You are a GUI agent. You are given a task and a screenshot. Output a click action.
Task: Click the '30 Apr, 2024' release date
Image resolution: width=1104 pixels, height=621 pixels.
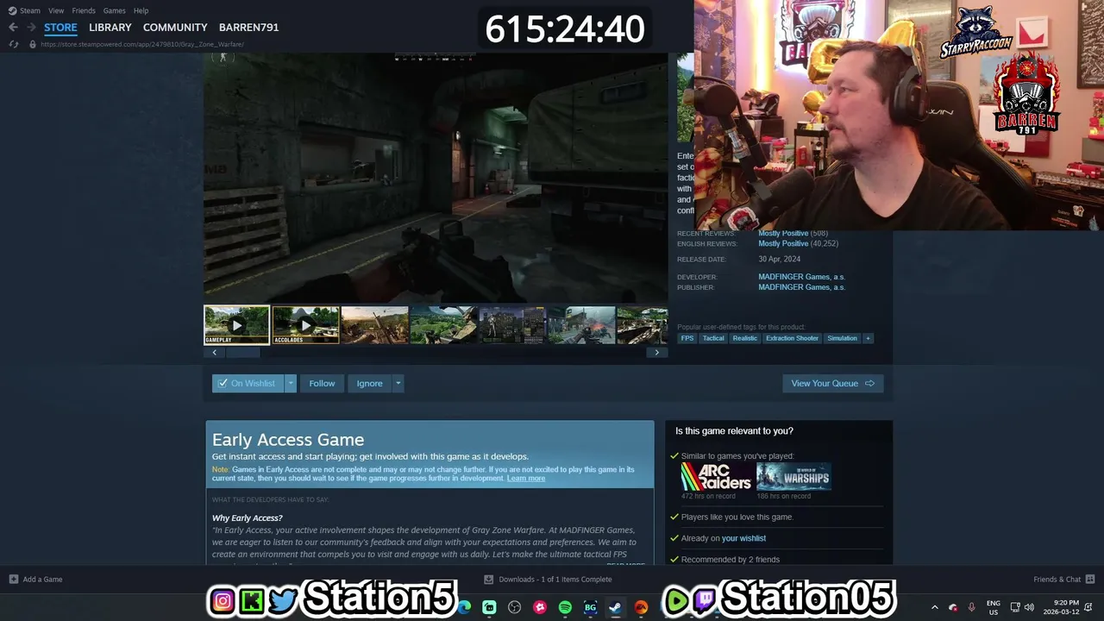780,259
